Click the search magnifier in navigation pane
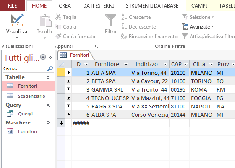Screen dimensions: 235x168 click(50, 68)
